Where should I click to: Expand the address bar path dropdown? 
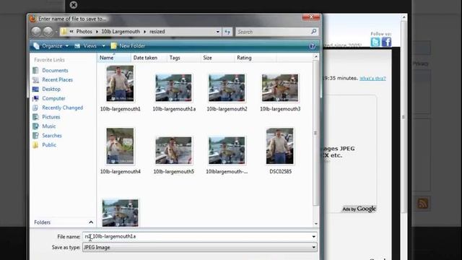point(218,32)
